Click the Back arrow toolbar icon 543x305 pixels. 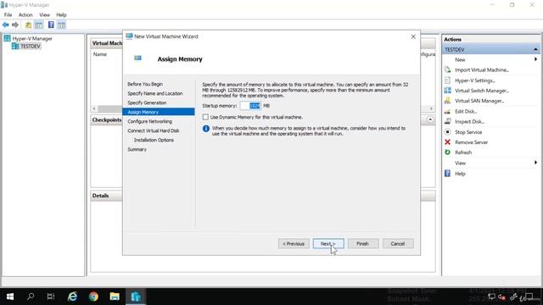(6, 25)
